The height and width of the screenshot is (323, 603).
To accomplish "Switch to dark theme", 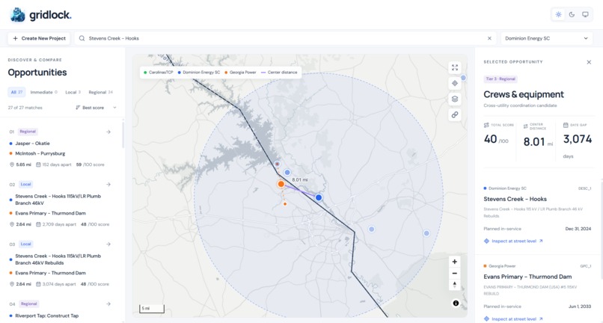I will 572,15.
